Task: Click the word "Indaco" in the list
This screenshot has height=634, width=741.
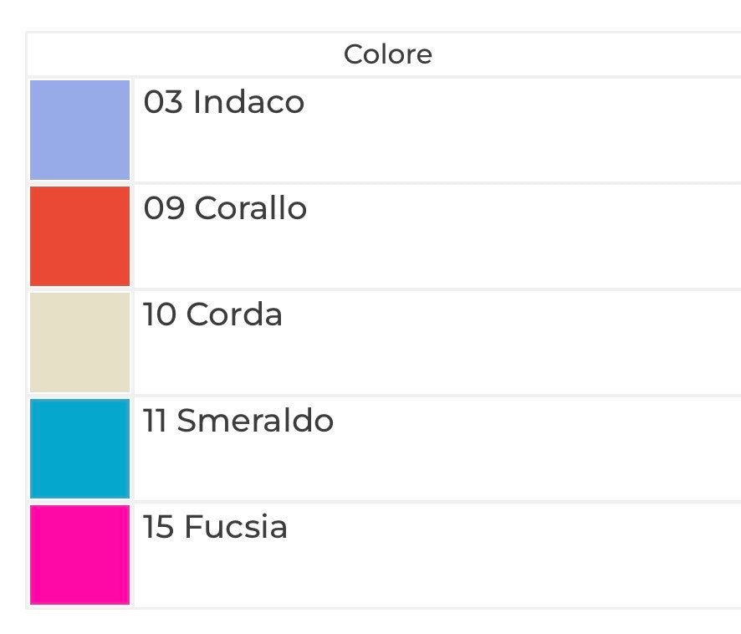Action: click(x=248, y=103)
